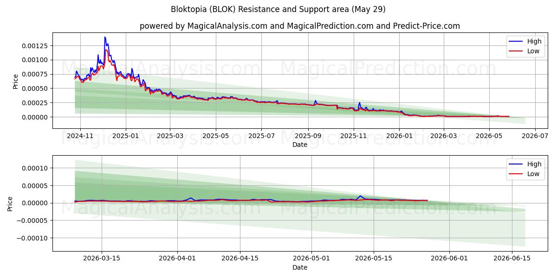The width and height of the screenshot is (557, 278).
Task: Click the '2026-05' x-axis label in the top chart
Action: point(489,136)
